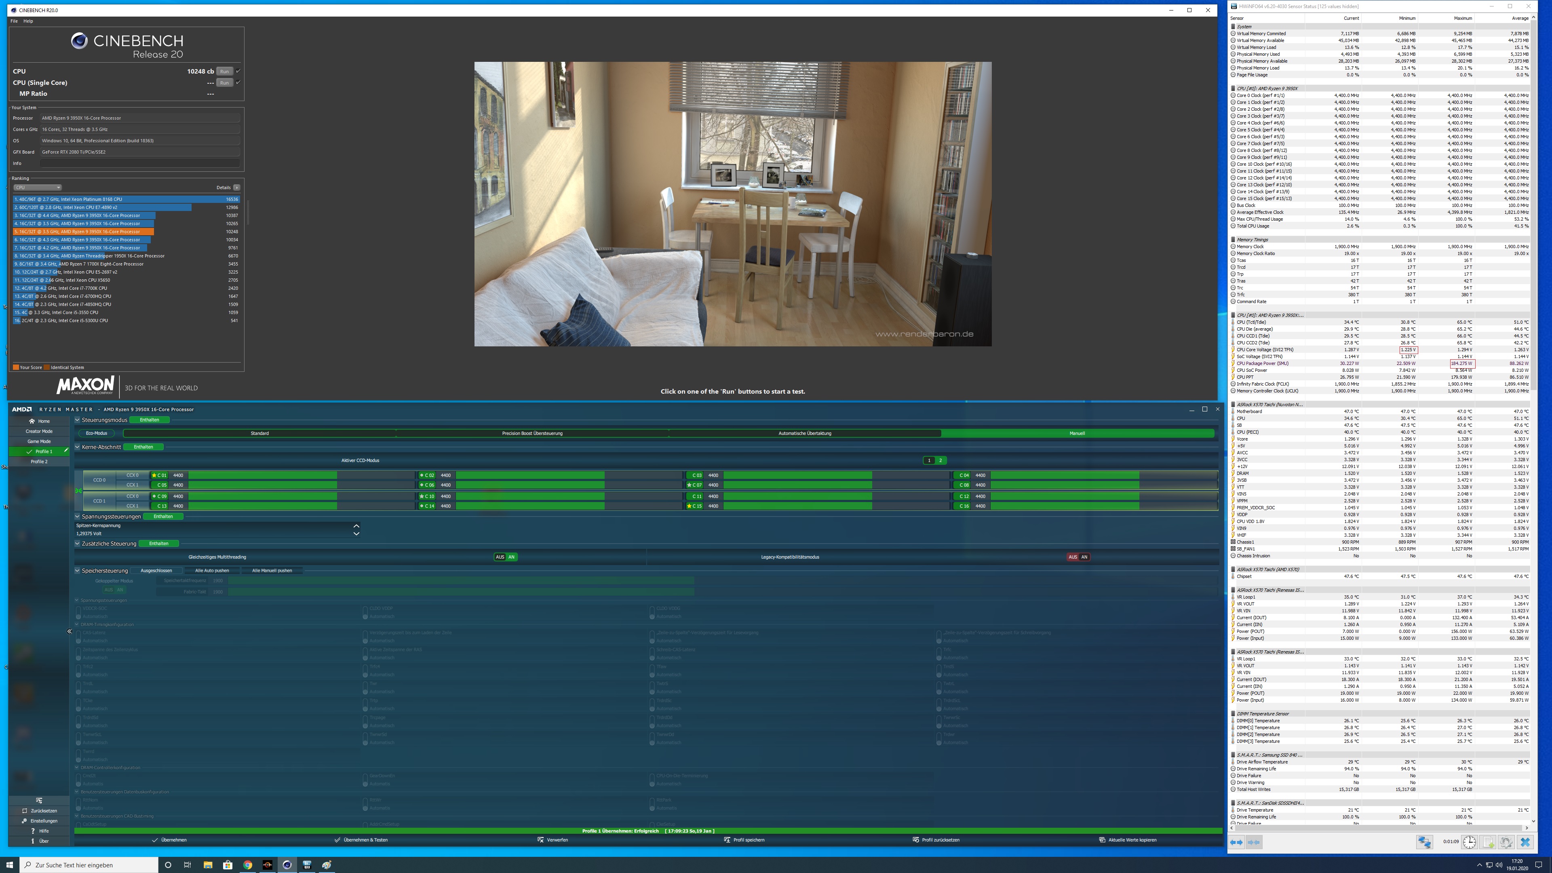Select active CCD mode 2

[940, 460]
